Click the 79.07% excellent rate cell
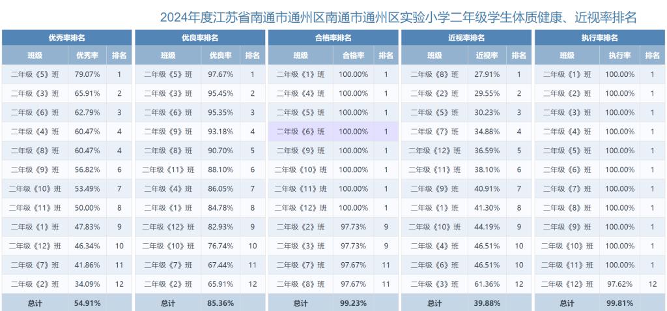The image size is (667, 311). click(x=87, y=74)
